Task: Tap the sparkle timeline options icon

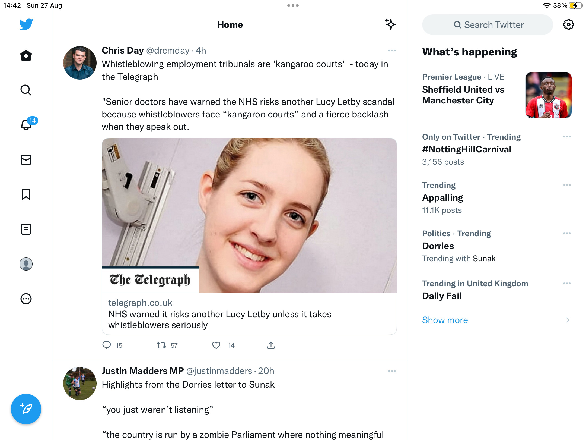Action: 391,24
